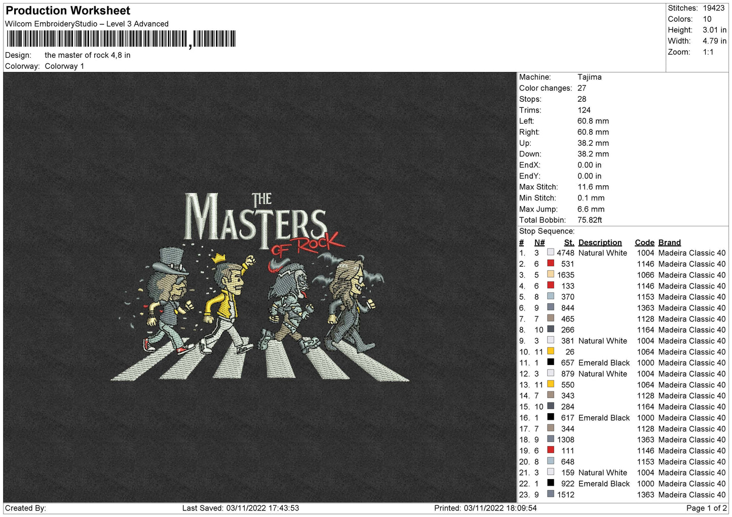Click the Zoom value 1:1
The height and width of the screenshot is (517, 732).
[708, 52]
